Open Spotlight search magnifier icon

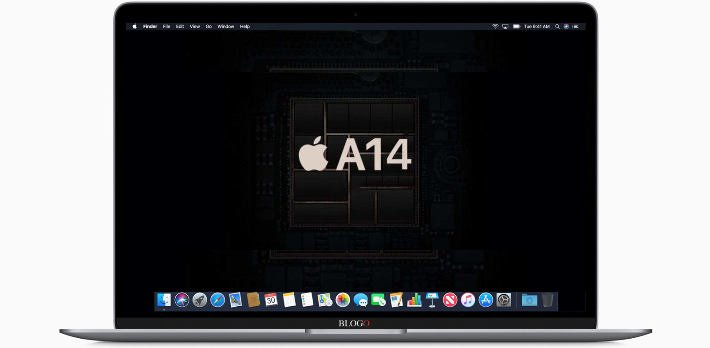pyautogui.click(x=557, y=27)
